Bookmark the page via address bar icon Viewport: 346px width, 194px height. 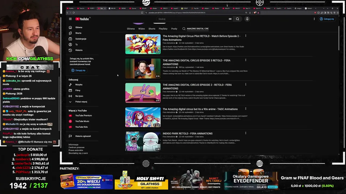[x=142, y=13]
